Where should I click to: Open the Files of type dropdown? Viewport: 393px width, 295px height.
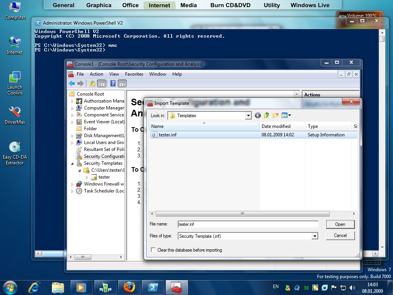[315, 236]
